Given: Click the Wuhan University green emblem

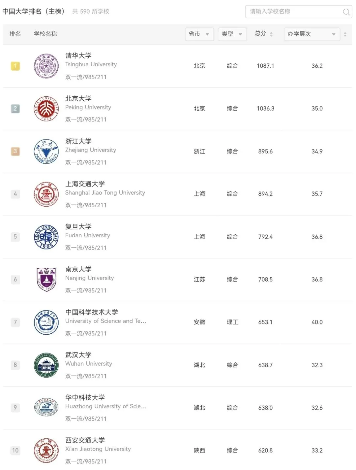Looking at the screenshot, I should pyautogui.click(x=46, y=365).
